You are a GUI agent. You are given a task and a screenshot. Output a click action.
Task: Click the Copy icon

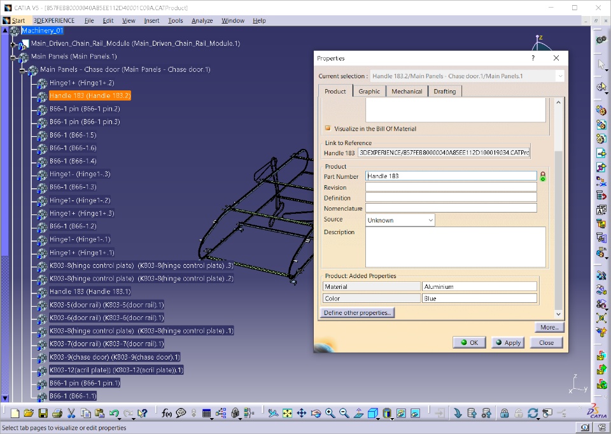coord(85,413)
